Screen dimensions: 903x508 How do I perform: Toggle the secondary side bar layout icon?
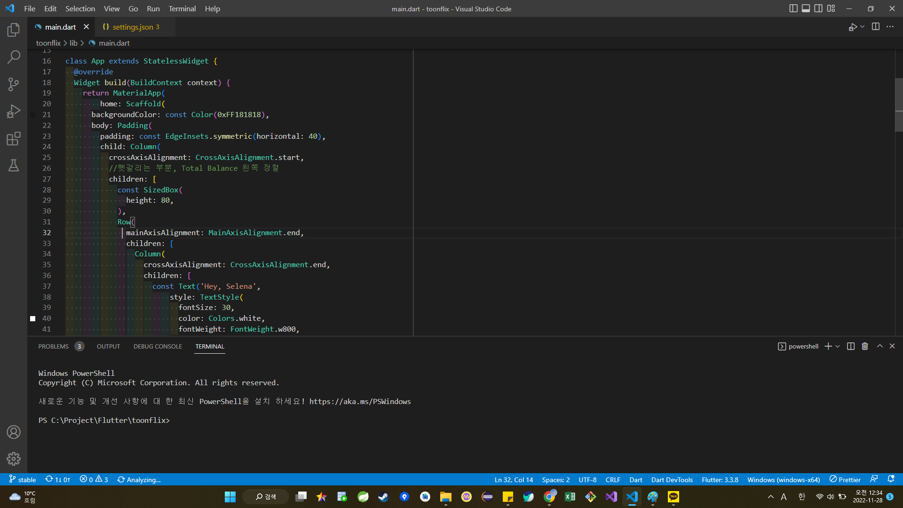[818, 8]
